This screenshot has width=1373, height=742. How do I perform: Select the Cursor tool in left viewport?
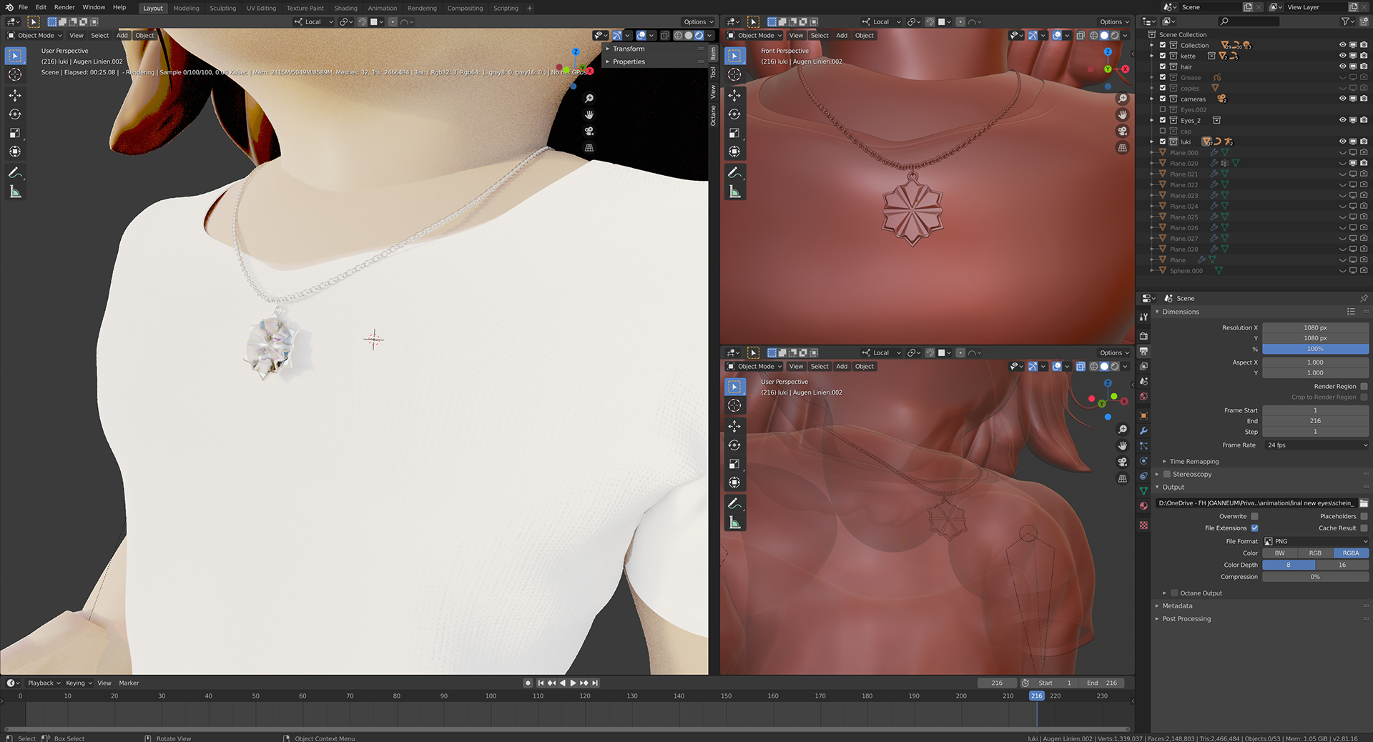click(x=15, y=74)
